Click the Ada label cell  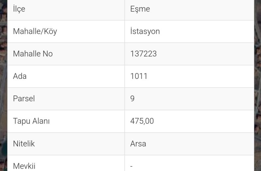tap(20, 76)
